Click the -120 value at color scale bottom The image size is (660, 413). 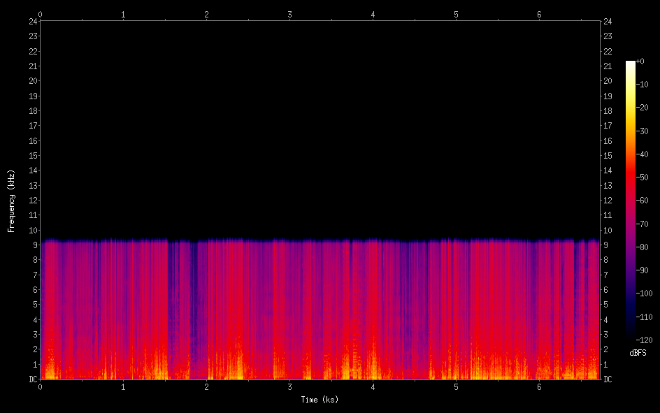645,340
